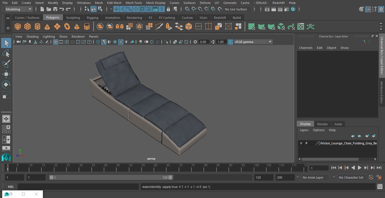385x198 pixels.
Task: Click the MEL command language button
Action: pos(11,187)
